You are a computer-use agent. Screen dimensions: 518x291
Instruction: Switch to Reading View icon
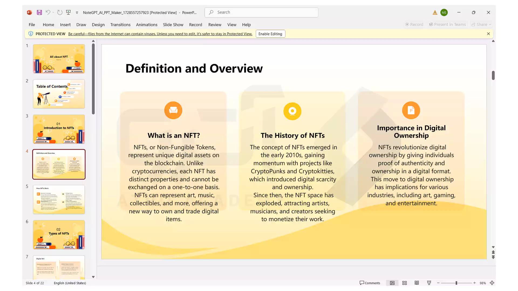(x=417, y=283)
